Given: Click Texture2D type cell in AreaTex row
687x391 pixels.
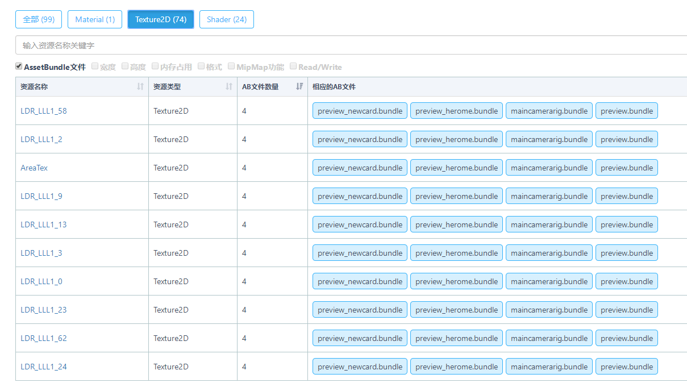Looking at the screenshot, I should 193,168.
